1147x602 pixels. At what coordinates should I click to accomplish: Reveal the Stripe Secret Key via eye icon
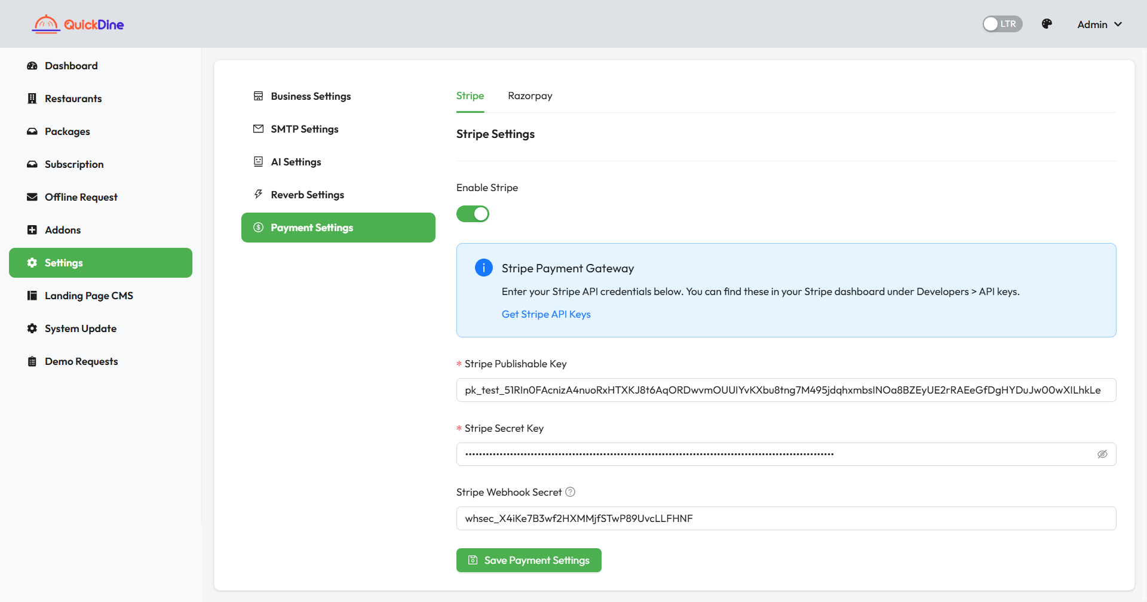[x=1102, y=454]
